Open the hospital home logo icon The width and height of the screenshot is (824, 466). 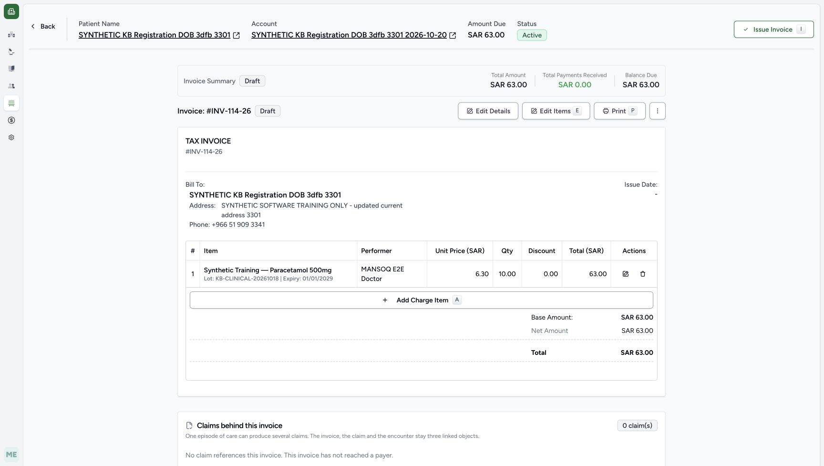tap(11, 11)
